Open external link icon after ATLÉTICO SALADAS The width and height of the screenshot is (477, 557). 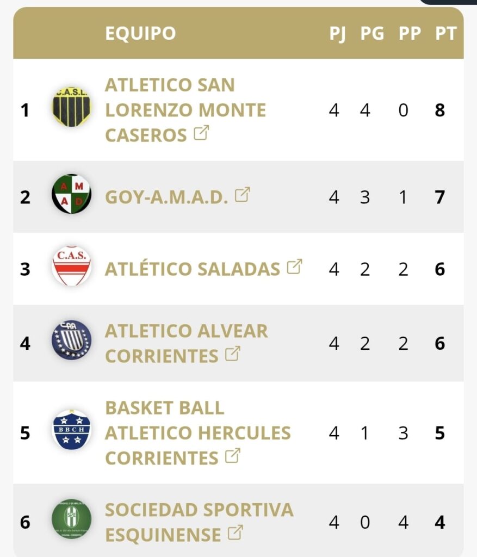coord(294,267)
